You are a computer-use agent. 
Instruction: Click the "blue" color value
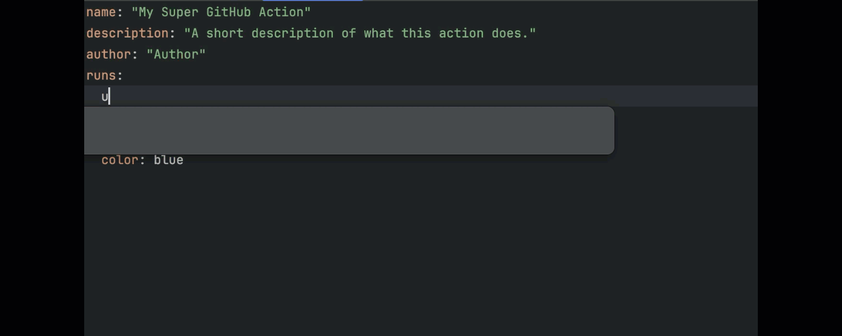(x=168, y=160)
